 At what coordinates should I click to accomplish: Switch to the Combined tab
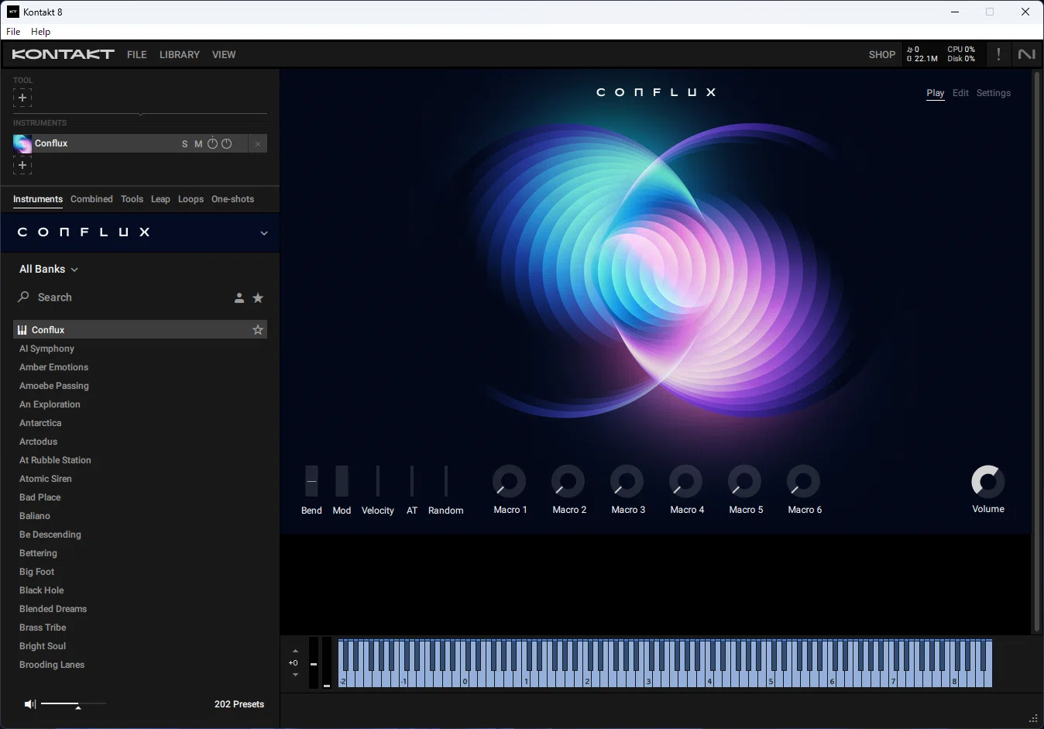[x=91, y=199]
